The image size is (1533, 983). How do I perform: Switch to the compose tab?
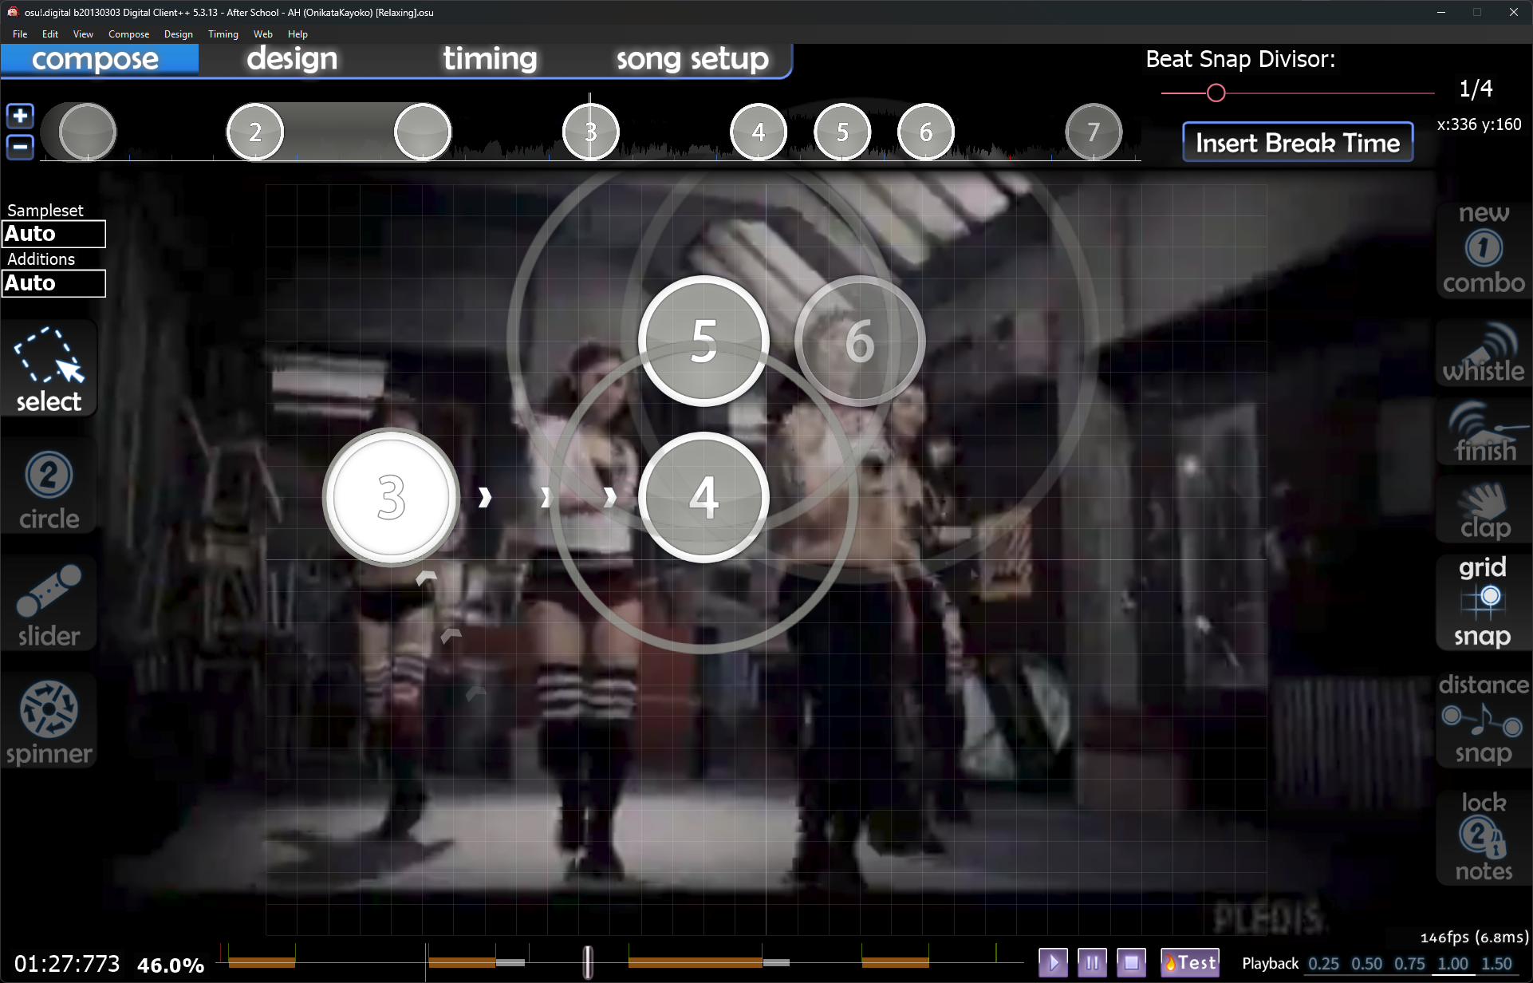tap(99, 59)
